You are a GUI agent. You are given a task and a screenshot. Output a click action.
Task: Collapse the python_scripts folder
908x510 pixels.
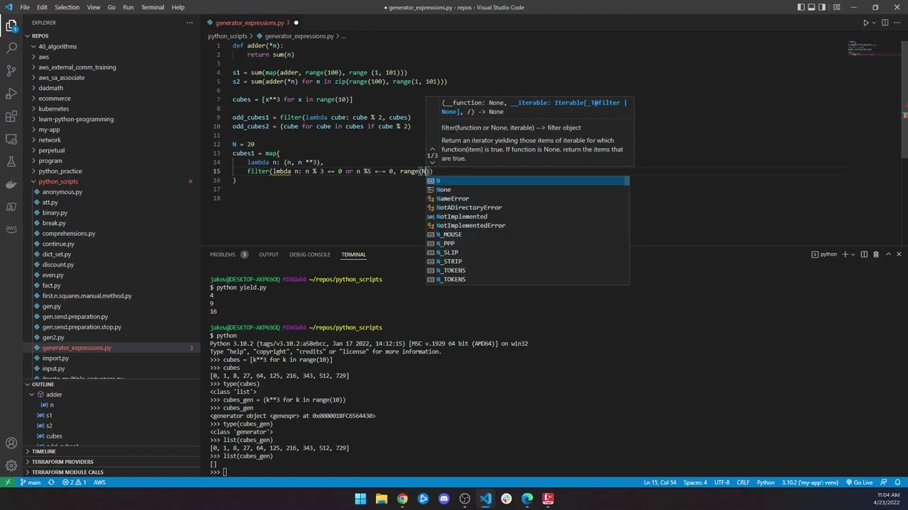point(58,181)
